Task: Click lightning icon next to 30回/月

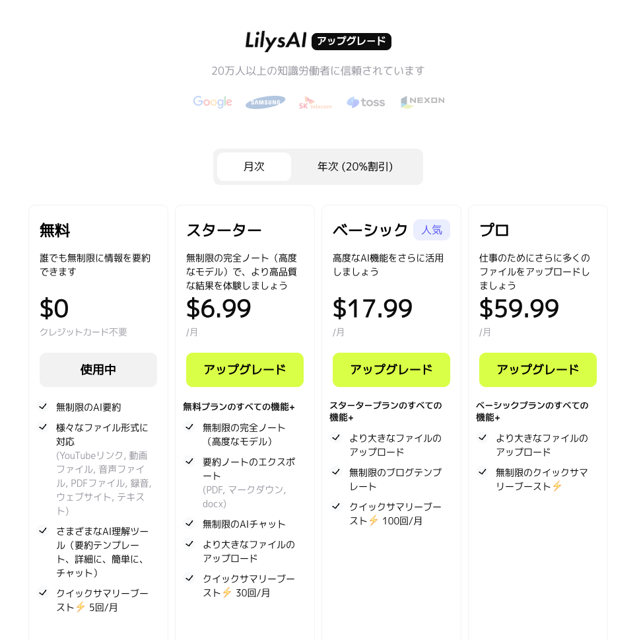Action: (x=227, y=592)
